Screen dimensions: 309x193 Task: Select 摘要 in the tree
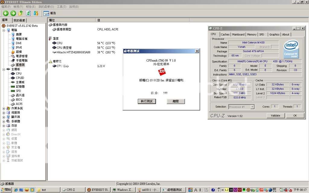(x=19, y=34)
